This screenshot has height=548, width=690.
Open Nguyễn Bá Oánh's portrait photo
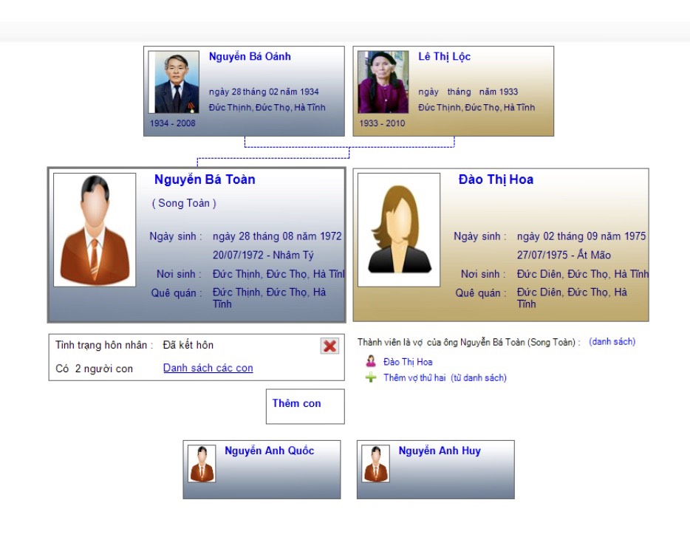coord(174,82)
